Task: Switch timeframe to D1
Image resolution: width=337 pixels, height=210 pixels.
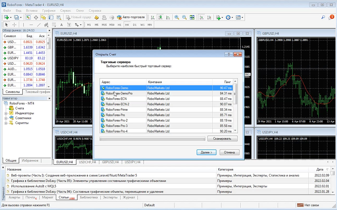Action: point(134,25)
